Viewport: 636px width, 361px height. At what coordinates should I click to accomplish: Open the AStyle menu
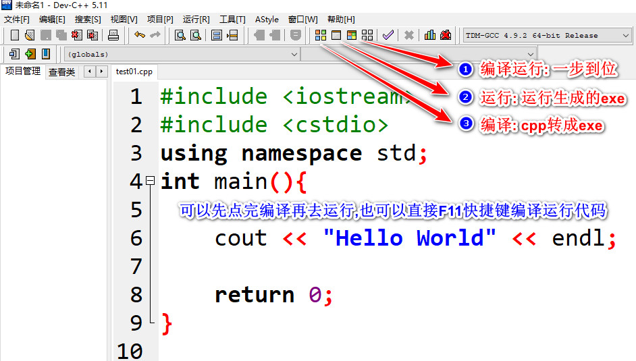pos(267,20)
